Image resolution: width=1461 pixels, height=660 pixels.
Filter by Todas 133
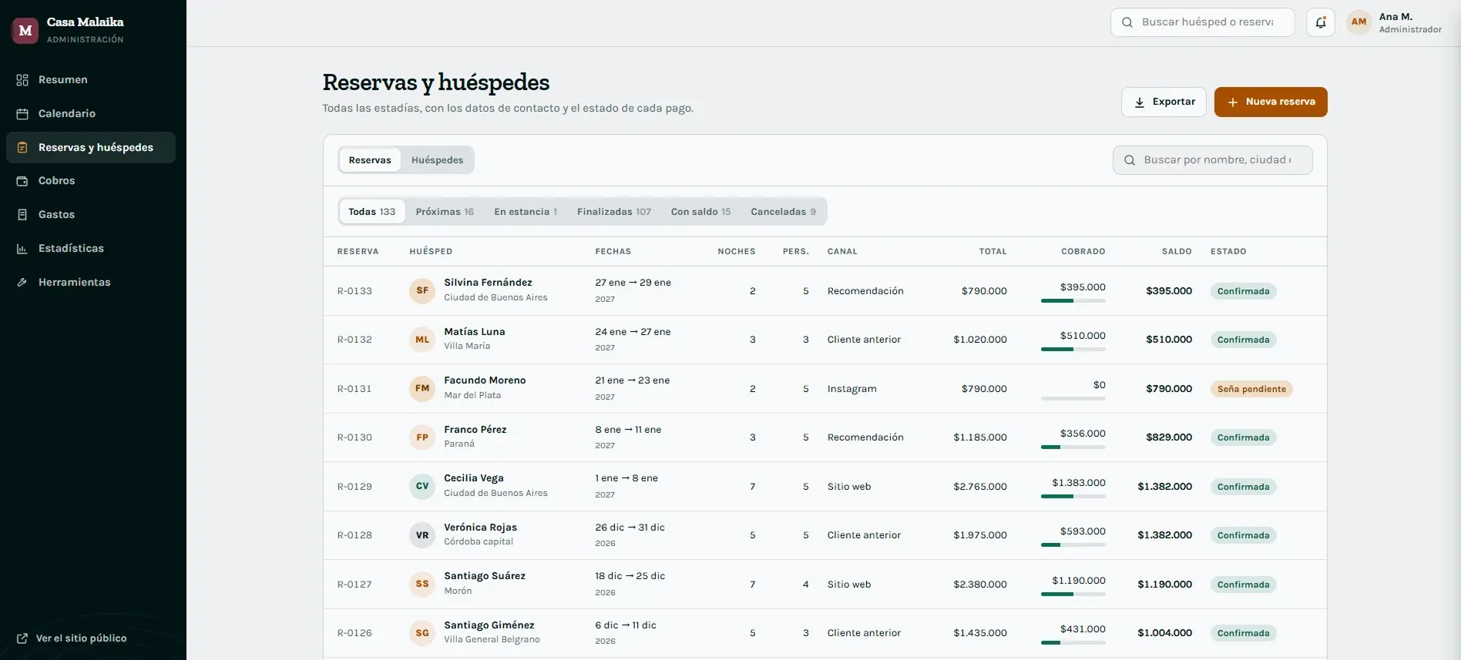point(371,212)
